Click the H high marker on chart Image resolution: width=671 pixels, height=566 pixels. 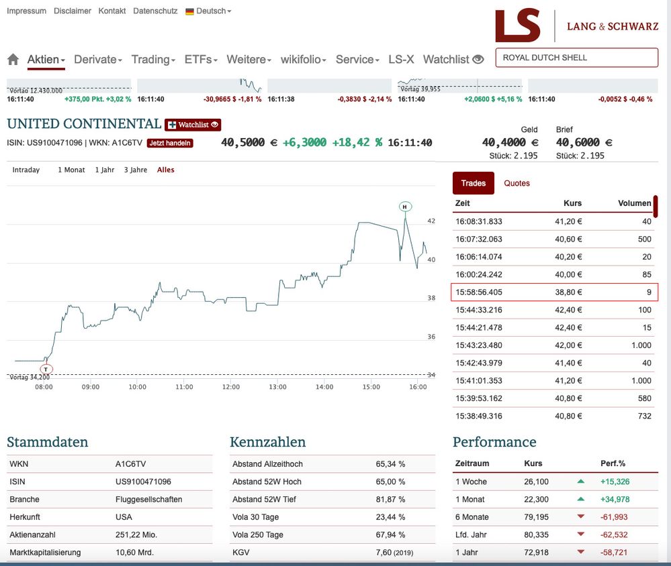pyautogui.click(x=405, y=207)
